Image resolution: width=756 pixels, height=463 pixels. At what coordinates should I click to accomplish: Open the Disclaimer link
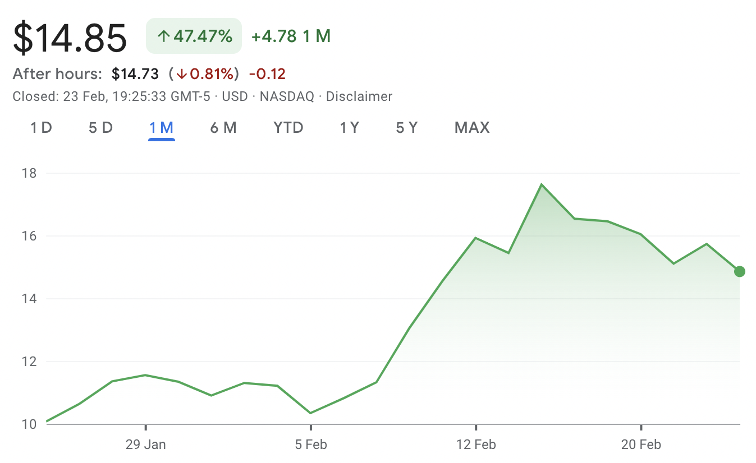coord(359,96)
